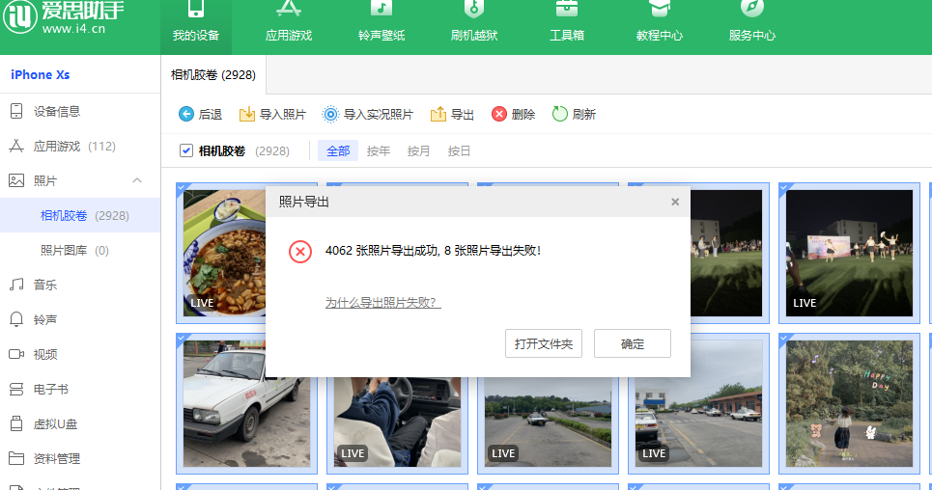
Task: Select the 全部 filter
Action: (x=338, y=150)
